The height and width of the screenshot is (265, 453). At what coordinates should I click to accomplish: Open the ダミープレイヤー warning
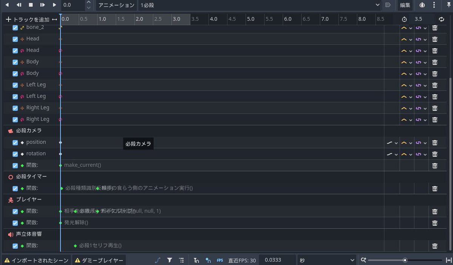(x=99, y=260)
